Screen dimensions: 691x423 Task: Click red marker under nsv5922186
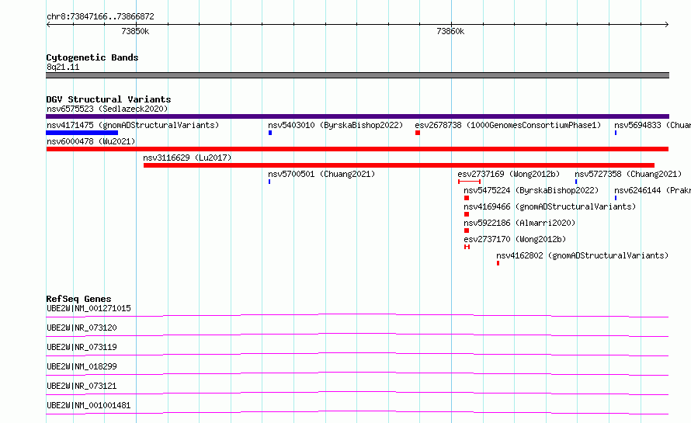[467, 231]
